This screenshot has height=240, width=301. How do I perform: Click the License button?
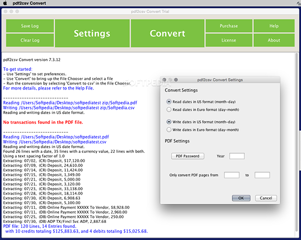(x=229, y=40)
